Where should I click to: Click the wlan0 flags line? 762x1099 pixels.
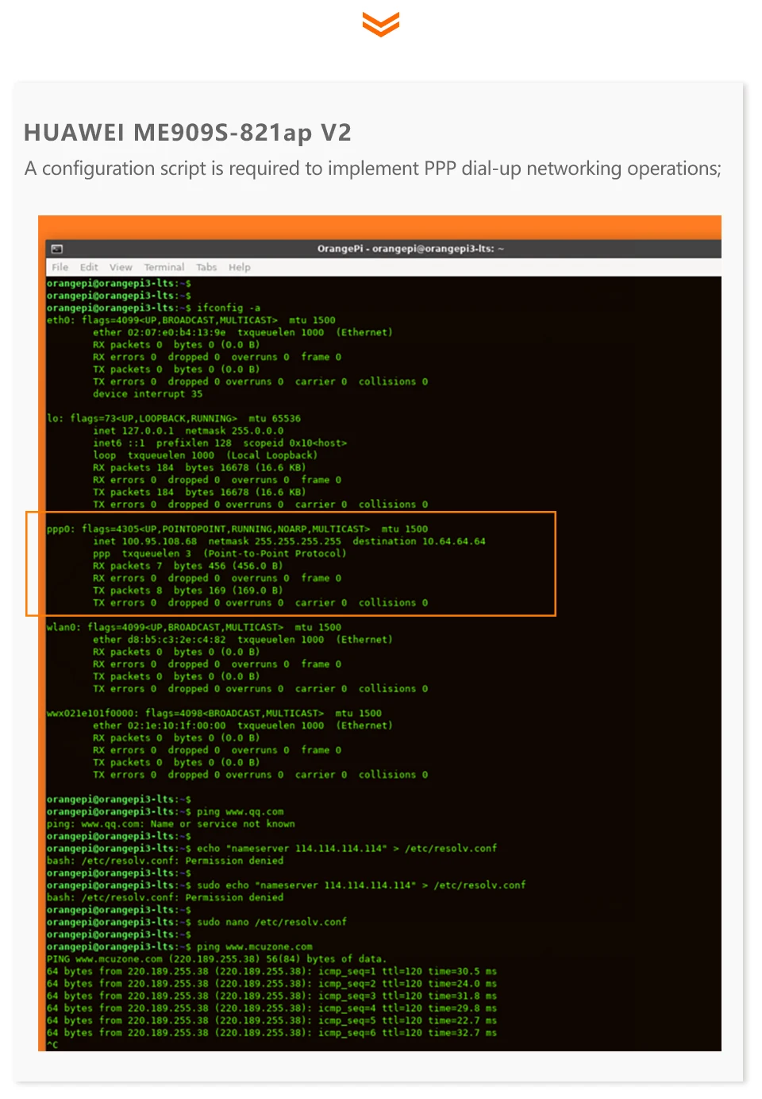(x=194, y=628)
